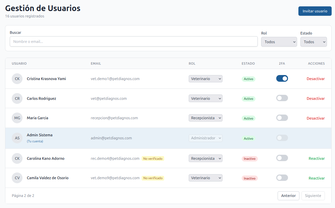335x208 pixels.
Task: Turn on 2FA for Camila Valdez de Osorio
Action: click(x=282, y=178)
